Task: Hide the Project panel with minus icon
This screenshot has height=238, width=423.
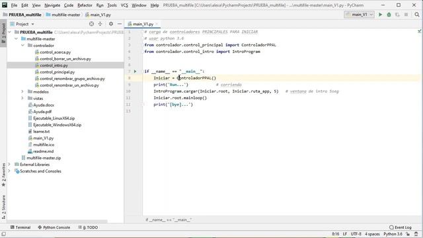Action: [x=120, y=24]
